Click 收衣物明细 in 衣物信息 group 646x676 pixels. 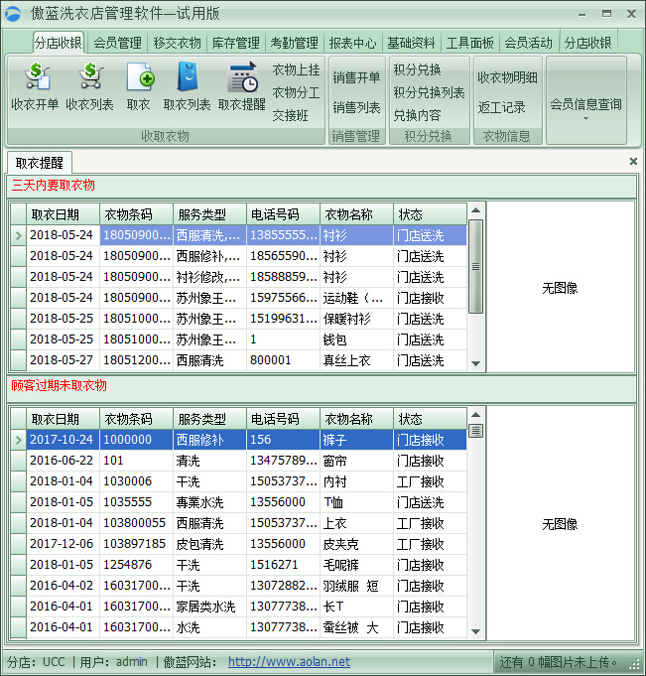tap(507, 77)
